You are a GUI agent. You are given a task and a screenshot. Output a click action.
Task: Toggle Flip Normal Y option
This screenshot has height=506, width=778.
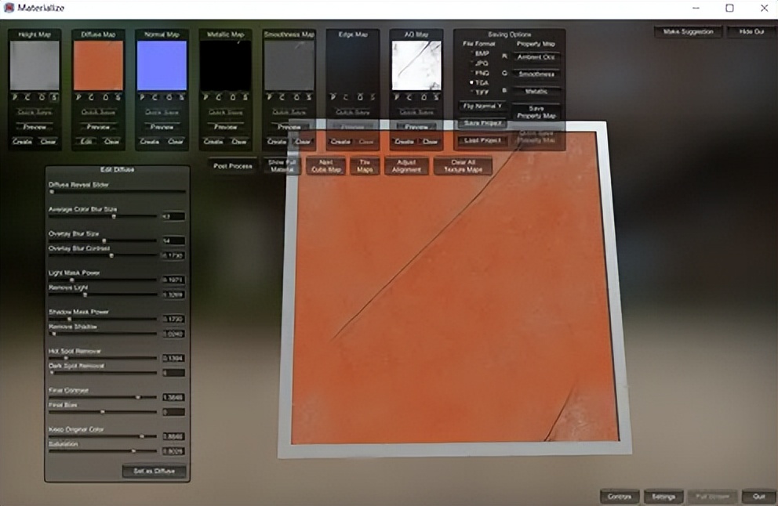(x=482, y=107)
